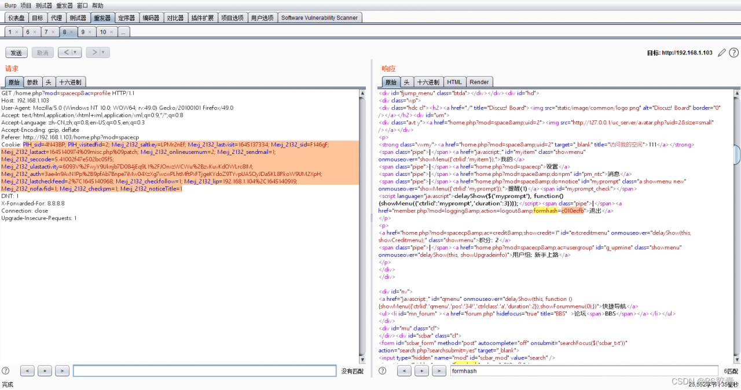Go forward to the next request in history
This screenshot has height=390, width=741.
[x=93, y=53]
